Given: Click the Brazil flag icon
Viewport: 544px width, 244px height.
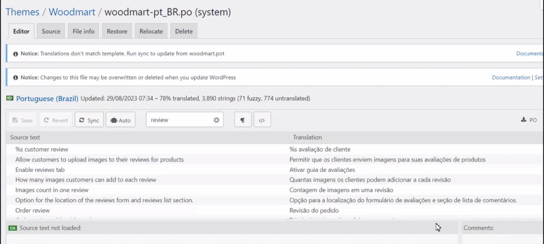Looking at the screenshot, I should click(x=10, y=99).
